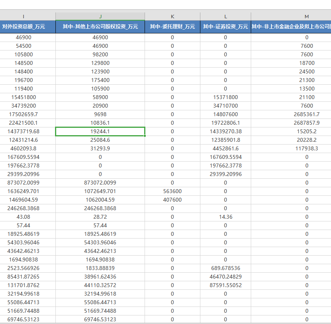Click the active cell containing 19244.1

(x=100, y=131)
